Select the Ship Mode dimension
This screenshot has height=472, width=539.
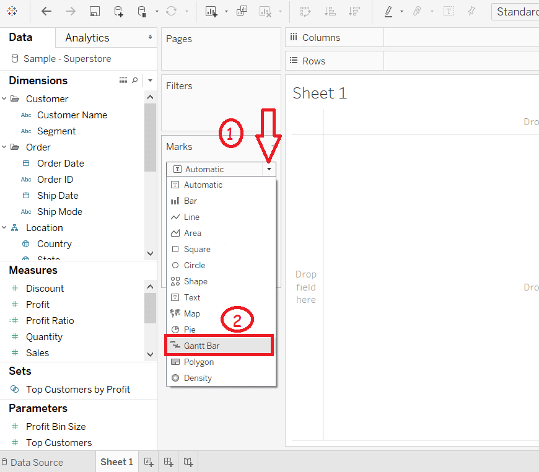pos(60,211)
